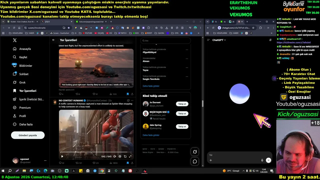Open ChatGPT sidebar menu icon
Viewport: 320px width, 180px height.
pyautogui.click(x=208, y=40)
